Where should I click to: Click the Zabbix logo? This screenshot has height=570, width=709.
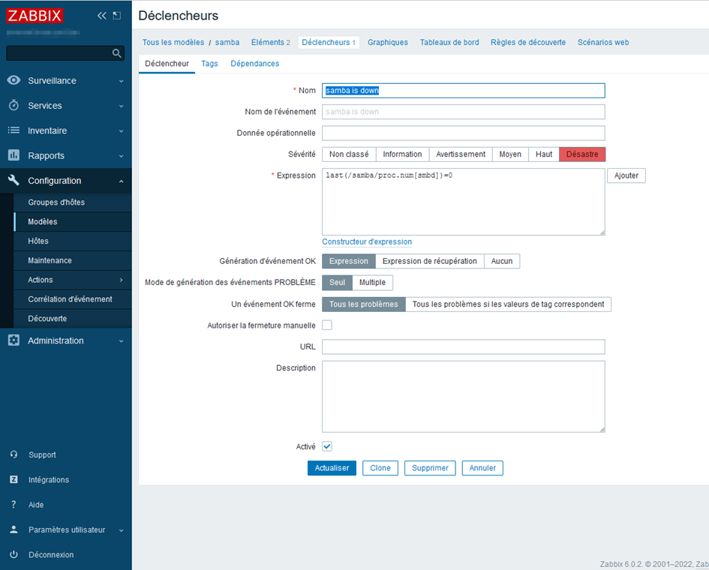[35, 16]
